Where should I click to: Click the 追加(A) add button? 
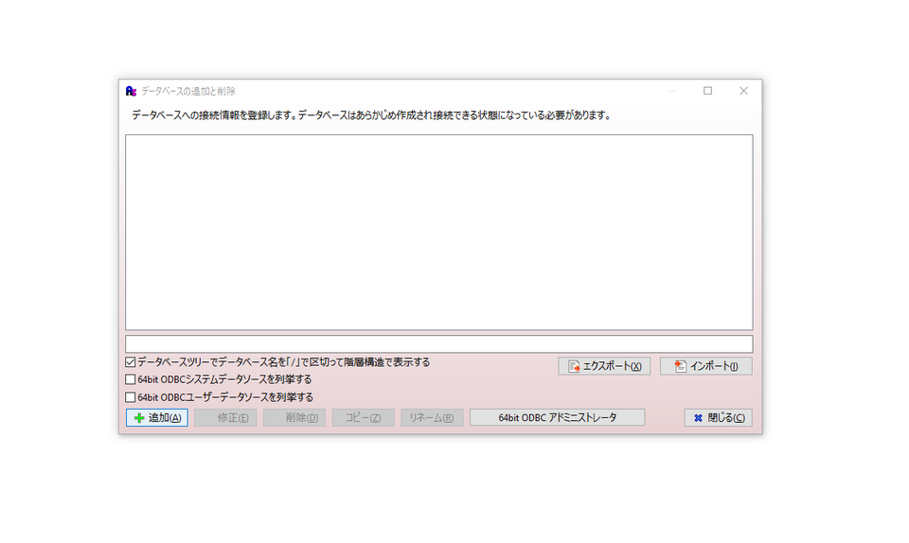[x=156, y=417]
